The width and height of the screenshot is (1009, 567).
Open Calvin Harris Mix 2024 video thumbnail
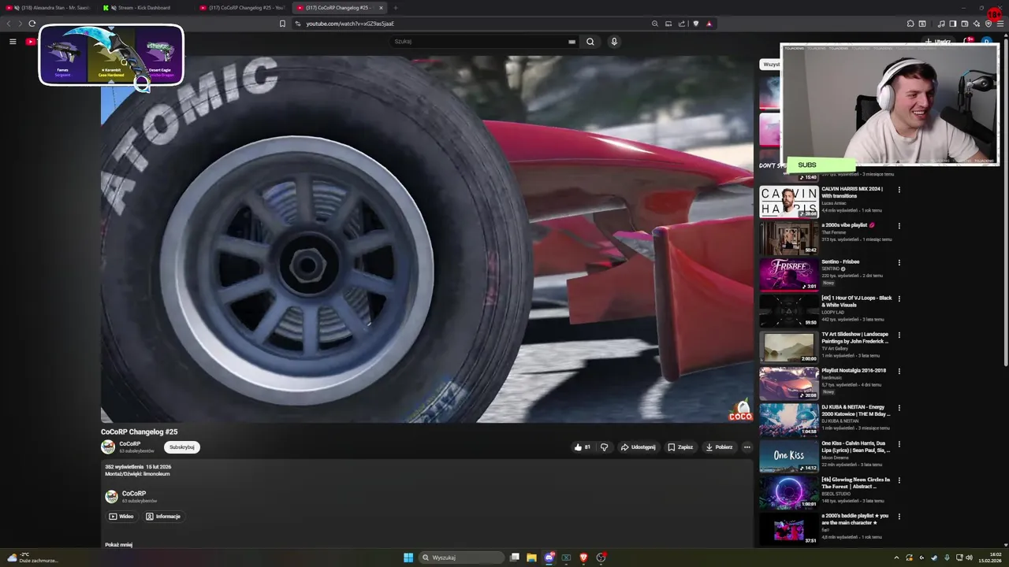coord(788,202)
